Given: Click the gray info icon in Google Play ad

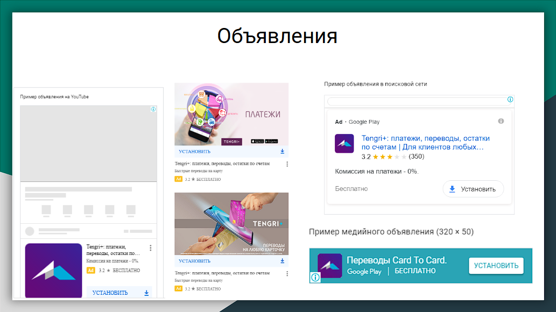Looking at the screenshot, I should 501,121.
